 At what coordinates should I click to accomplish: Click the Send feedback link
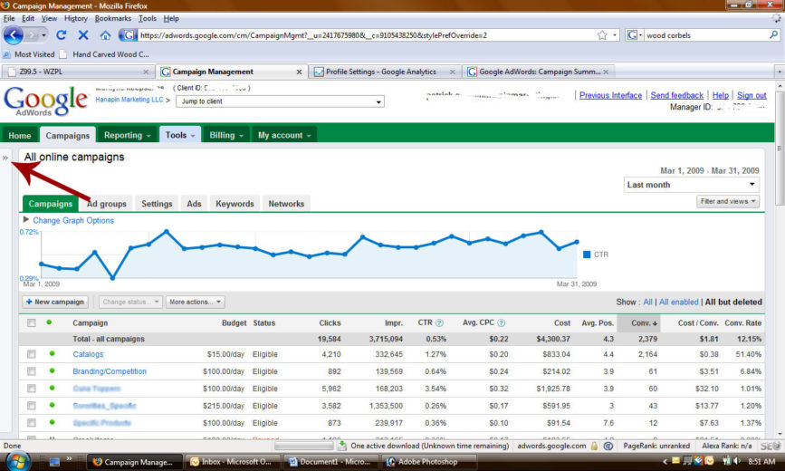pos(677,95)
